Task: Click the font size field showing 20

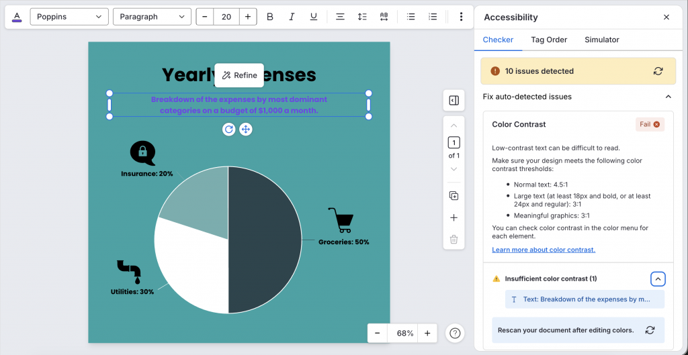Action: tap(226, 17)
